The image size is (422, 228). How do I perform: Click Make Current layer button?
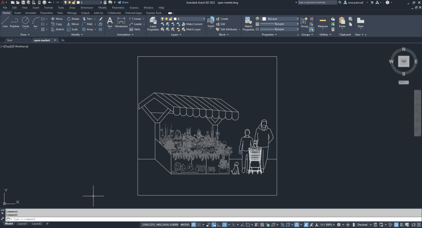pos(191,24)
